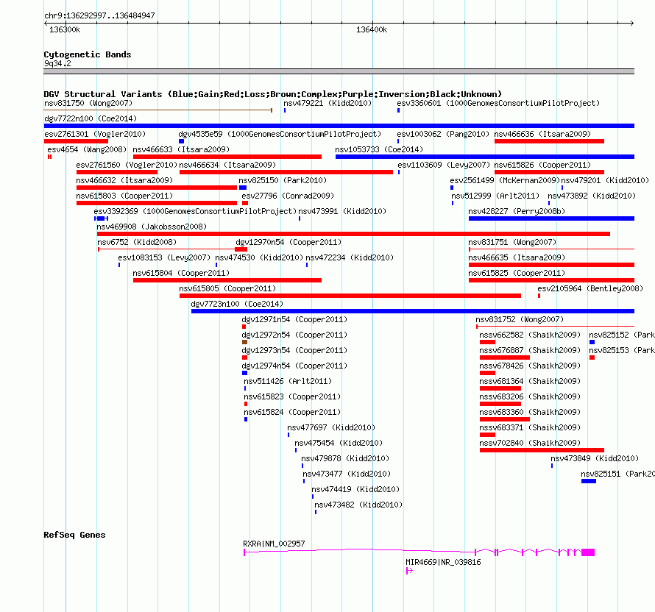Select nsv466636 (Itsara2009) red loss bar
The image size is (655, 612).
pos(549,141)
